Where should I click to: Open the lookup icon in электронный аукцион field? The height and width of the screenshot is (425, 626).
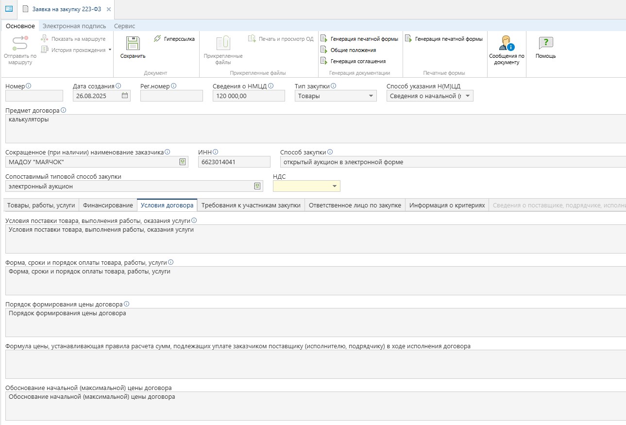point(257,186)
